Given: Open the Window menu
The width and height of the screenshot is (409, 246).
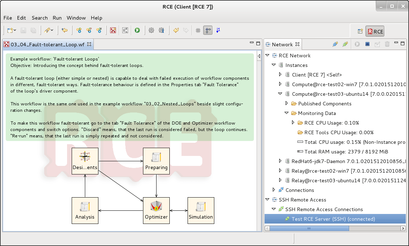Looking at the screenshot, I should [x=76, y=18].
